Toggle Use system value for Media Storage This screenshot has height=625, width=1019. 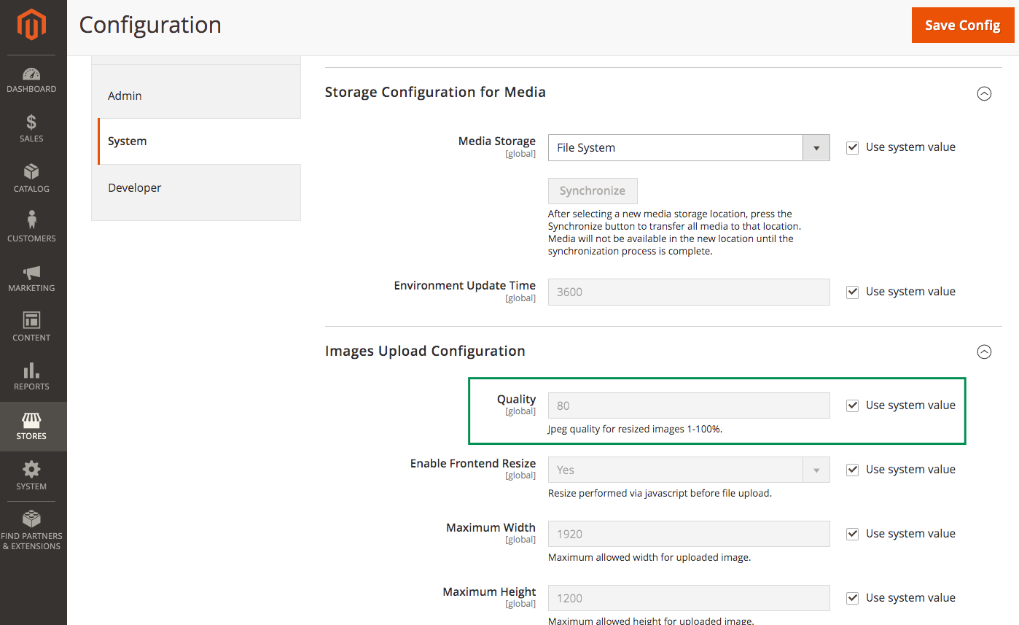pyautogui.click(x=852, y=147)
